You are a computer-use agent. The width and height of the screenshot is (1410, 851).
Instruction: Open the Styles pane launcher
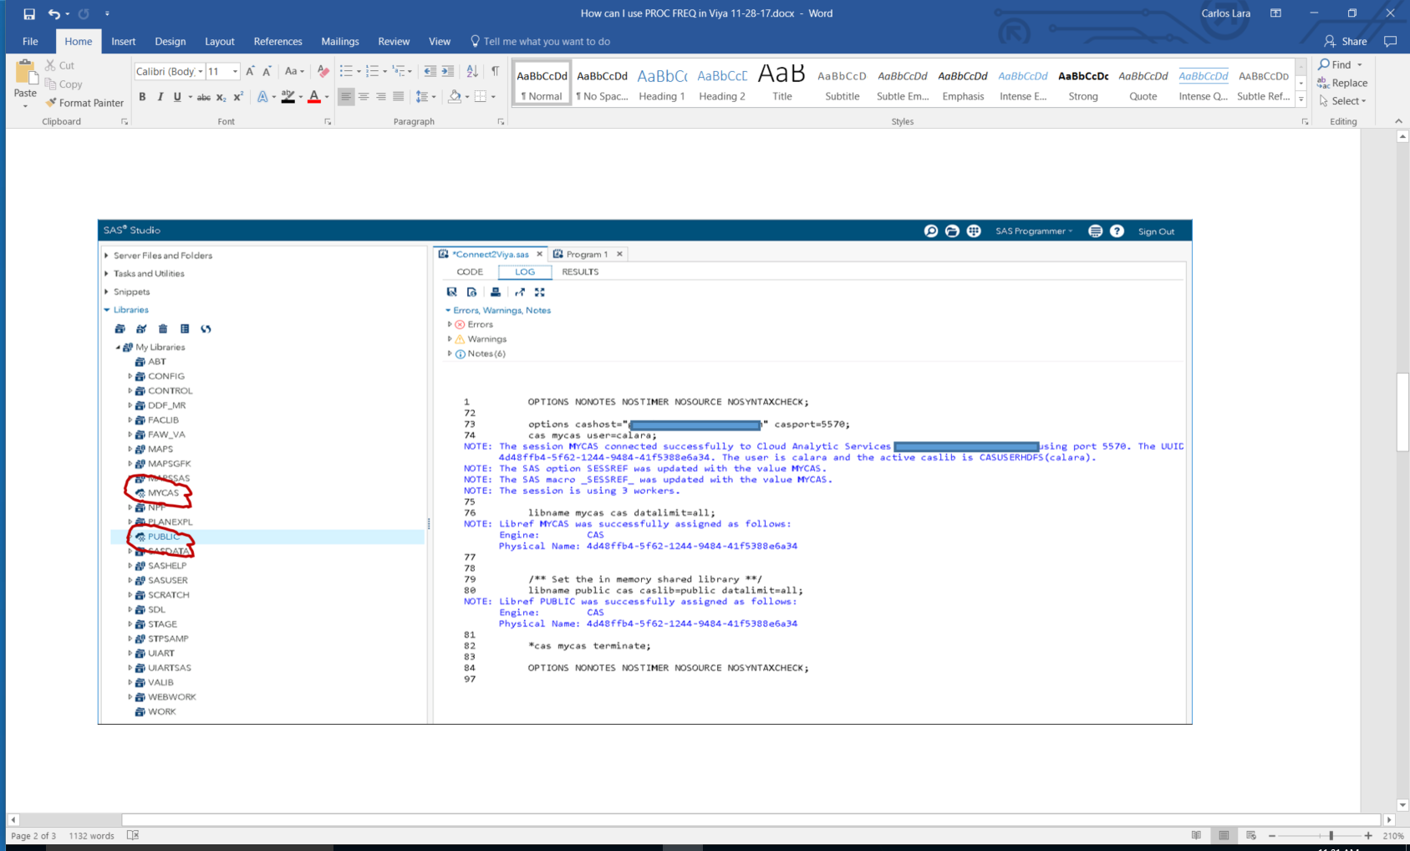[1305, 122]
